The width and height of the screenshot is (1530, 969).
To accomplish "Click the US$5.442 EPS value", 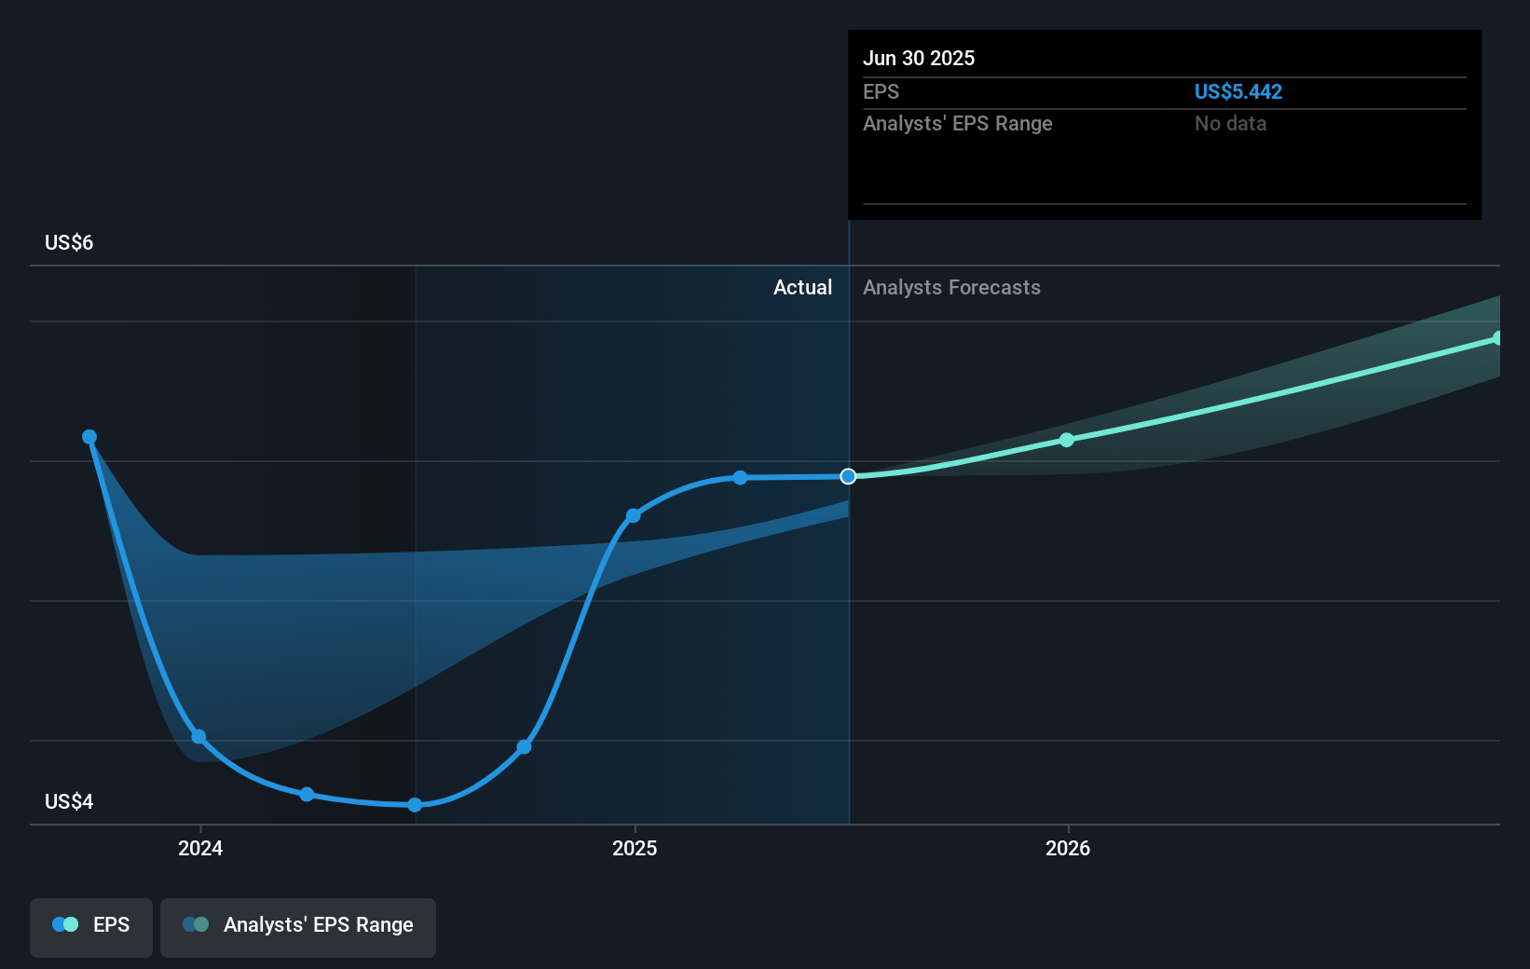I will click(x=1238, y=91).
